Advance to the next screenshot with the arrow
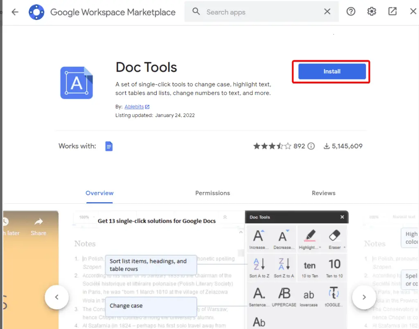The height and width of the screenshot is (329, 419). pos(364,297)
